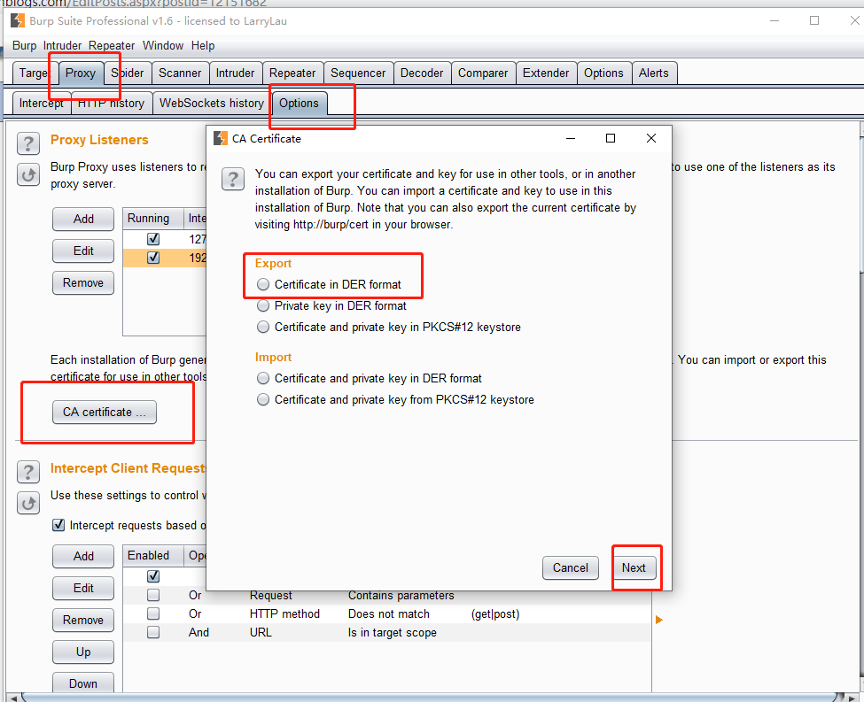Click Remove under Intercept Client Requests
864x702 pixels.
[83, 620]
